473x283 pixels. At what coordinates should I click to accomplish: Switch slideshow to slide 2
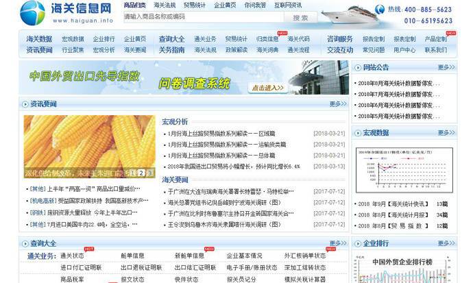click(x=141, y=173)
